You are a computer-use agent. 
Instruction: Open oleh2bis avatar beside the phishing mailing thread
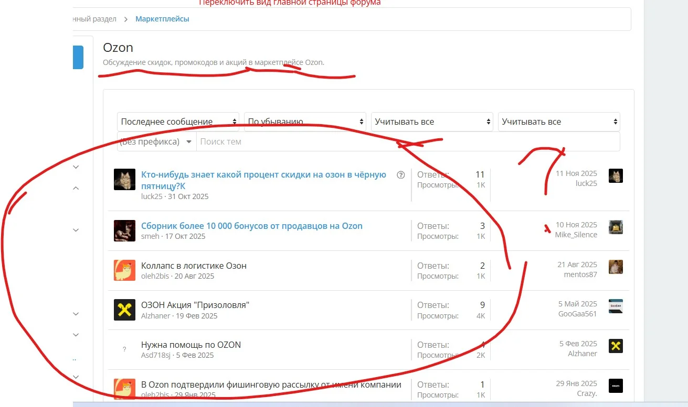125,389
